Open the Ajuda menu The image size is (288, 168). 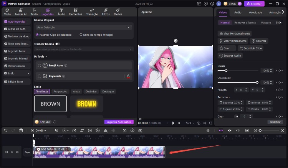(x=66, y=4)
